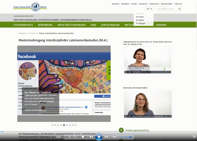The height and width of the screenshot is (141, 197).
Task: Open the Barrierefreiheit link
Action: click(x=167, y=4)
